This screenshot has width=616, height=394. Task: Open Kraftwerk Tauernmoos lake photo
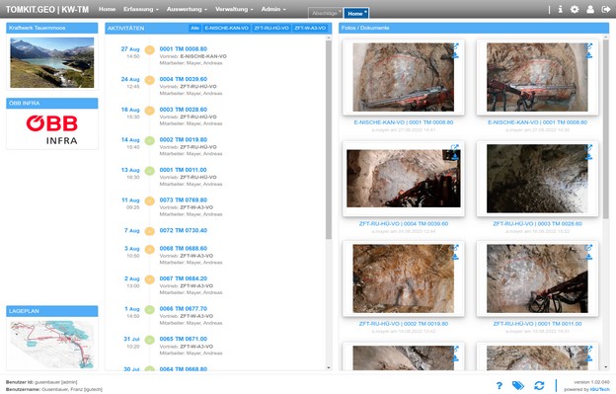[52, 62]
